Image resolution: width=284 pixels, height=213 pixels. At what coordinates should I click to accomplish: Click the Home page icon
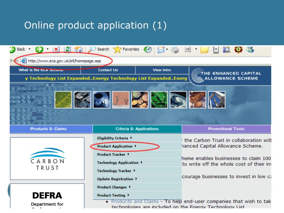tap(79, 49)
